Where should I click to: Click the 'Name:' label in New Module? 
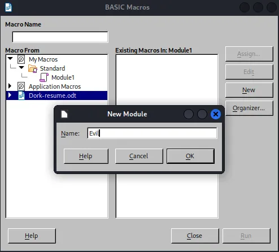pos(70,133)
